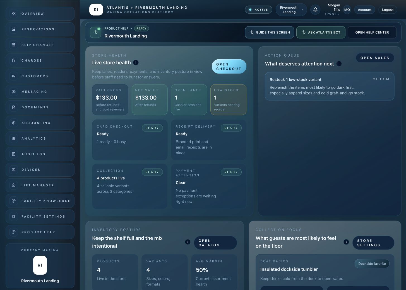The image size is (406, 290).
Task: Click the Open Lanes metric tile
Action: coord(189,100)
